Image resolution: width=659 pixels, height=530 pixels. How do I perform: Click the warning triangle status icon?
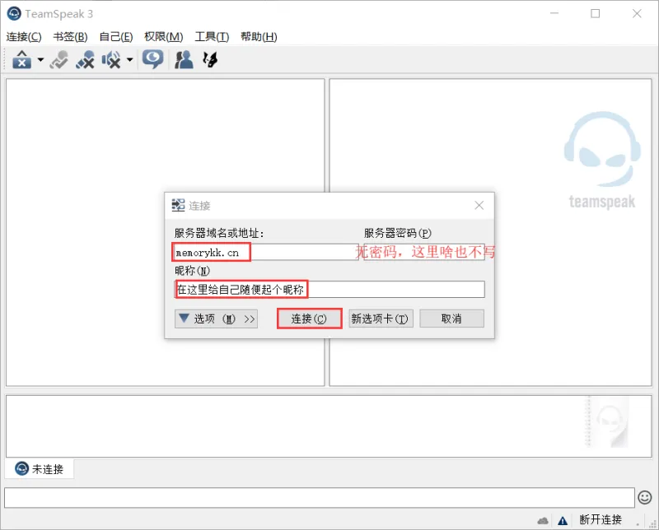click(x=563, y=521)
